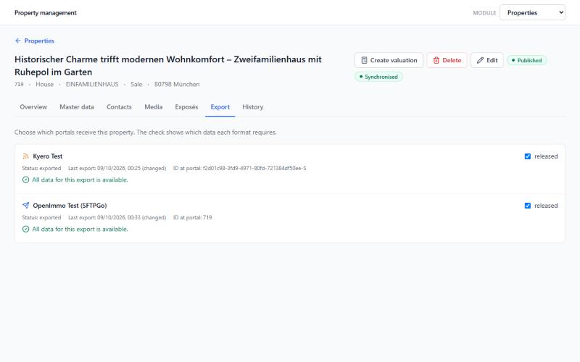Click the OpenImmo Test (SFTPGo) portal name
The image size is (580, 362).
[70, 206]
